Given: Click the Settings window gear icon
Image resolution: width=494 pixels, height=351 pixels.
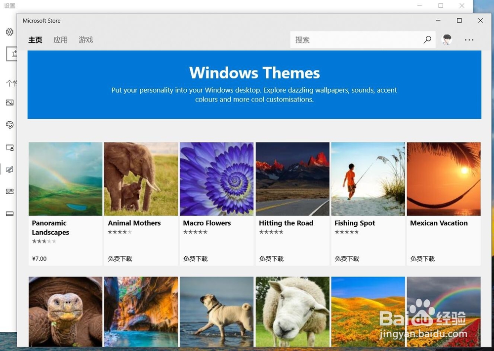Looking at the screenshot, I should pos(10,32).
